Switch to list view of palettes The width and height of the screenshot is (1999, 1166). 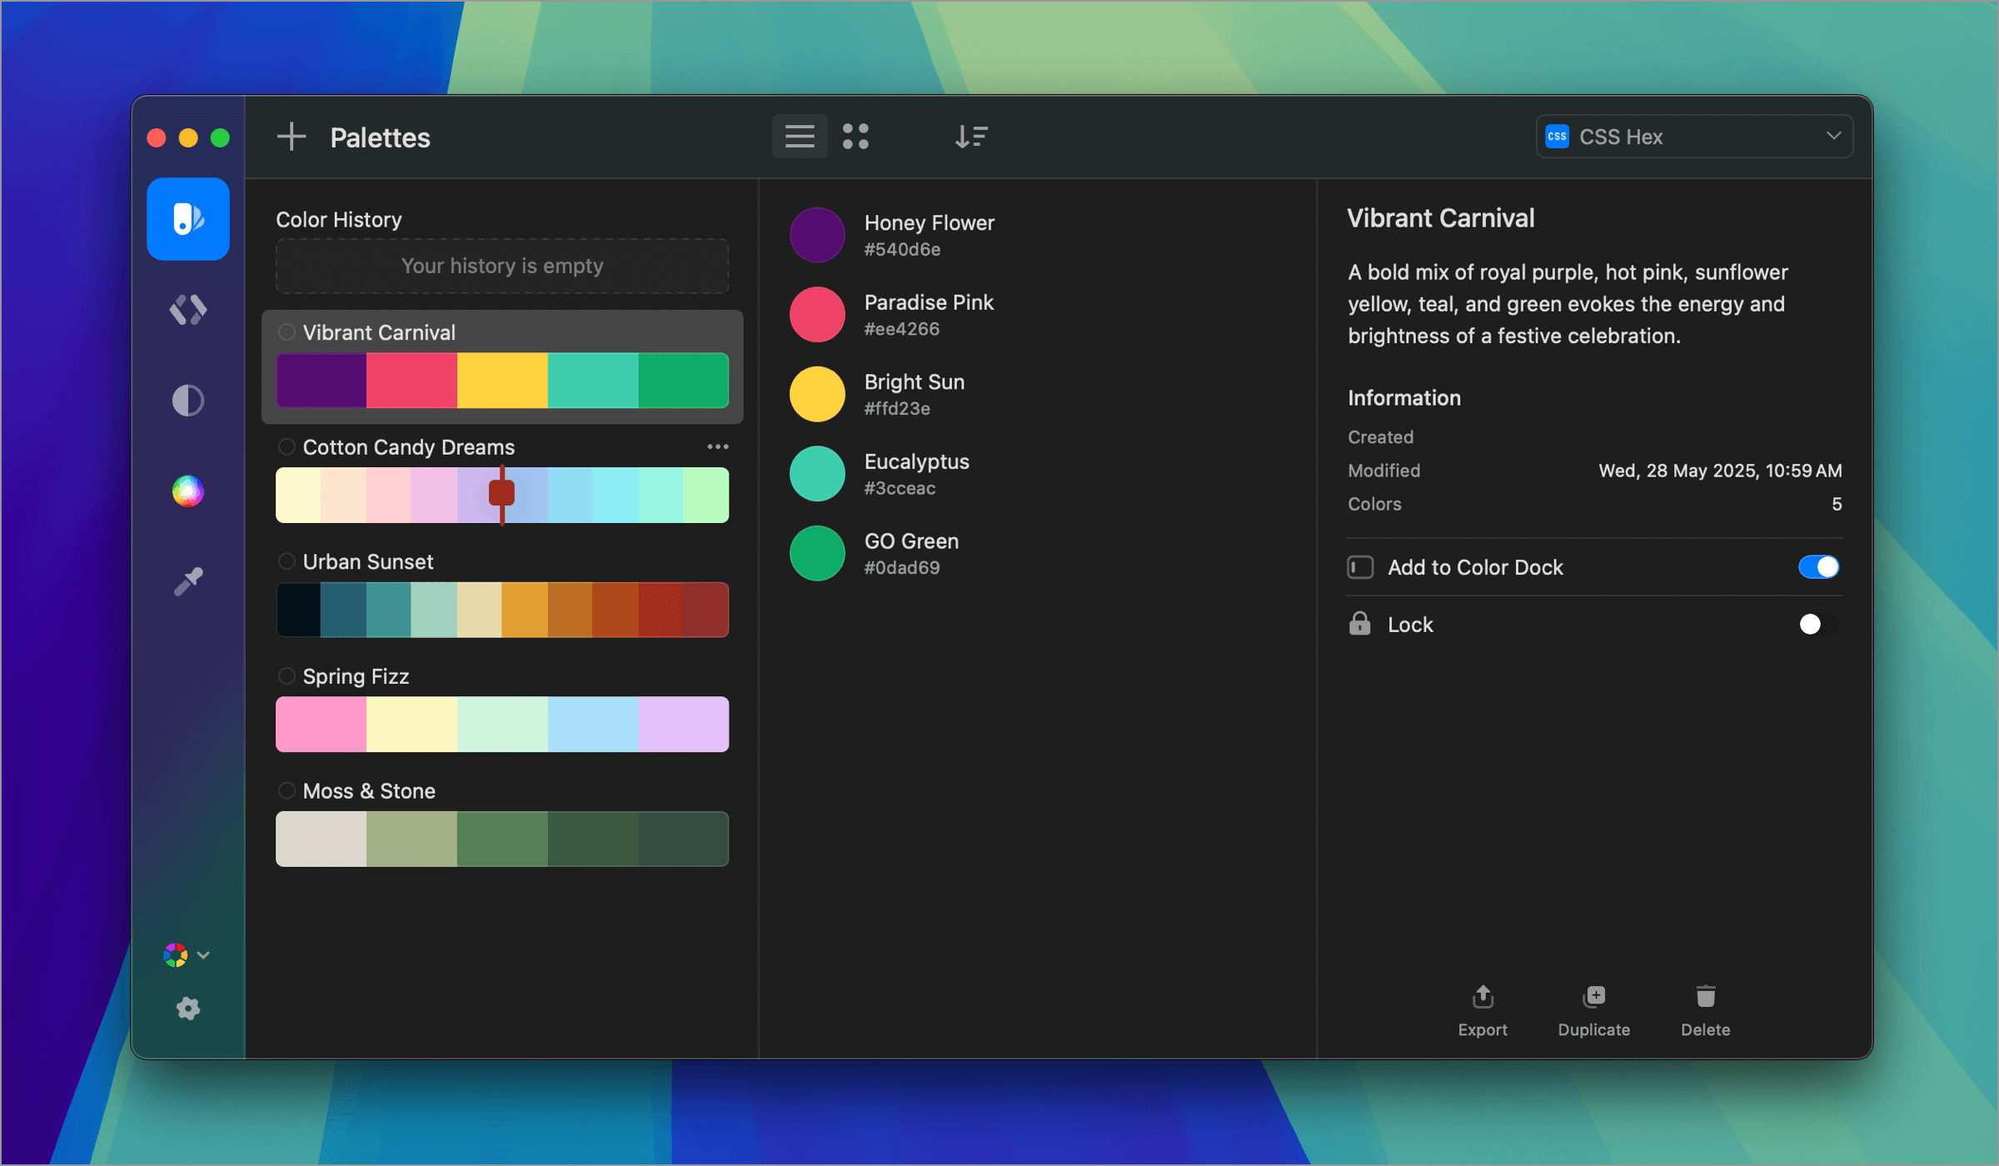pos(799,136)
